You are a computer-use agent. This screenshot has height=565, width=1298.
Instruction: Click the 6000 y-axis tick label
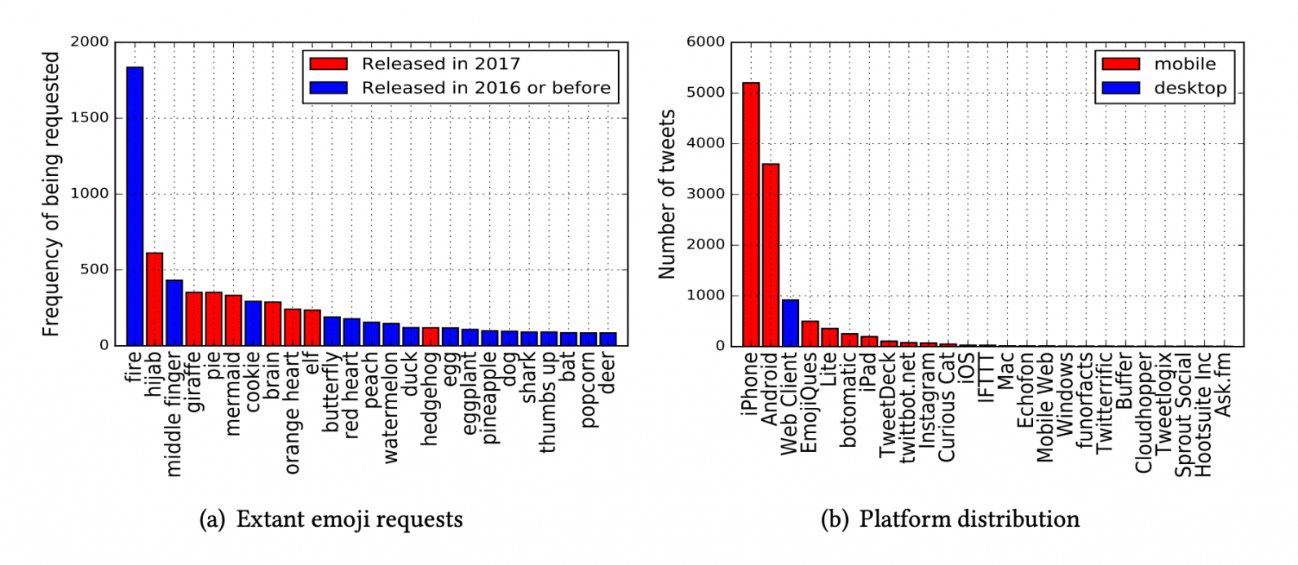(x=705, y=42)
